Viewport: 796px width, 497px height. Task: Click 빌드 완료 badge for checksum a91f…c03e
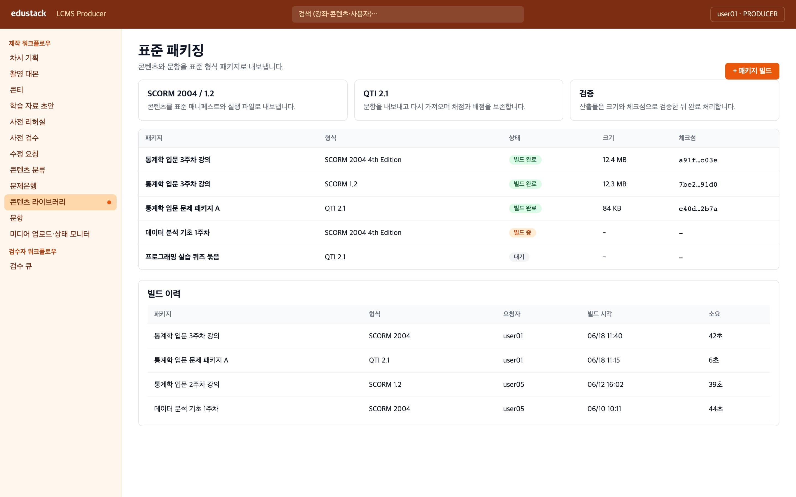coord(525,160)
